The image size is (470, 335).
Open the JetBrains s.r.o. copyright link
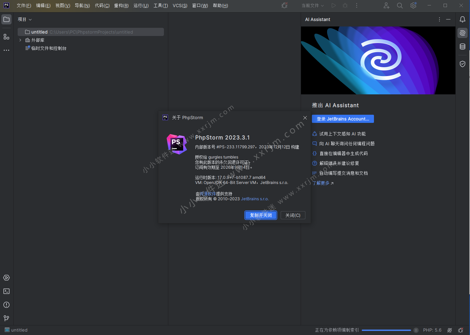255,199
